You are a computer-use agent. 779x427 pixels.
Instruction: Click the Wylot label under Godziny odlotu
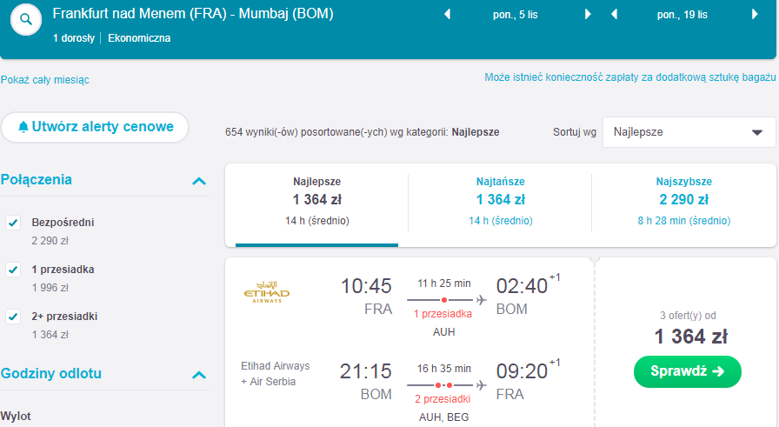[x=16, y=416]
